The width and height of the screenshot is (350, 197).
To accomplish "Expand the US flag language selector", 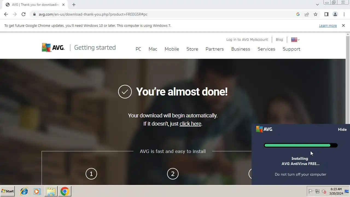I will [295, 40].
